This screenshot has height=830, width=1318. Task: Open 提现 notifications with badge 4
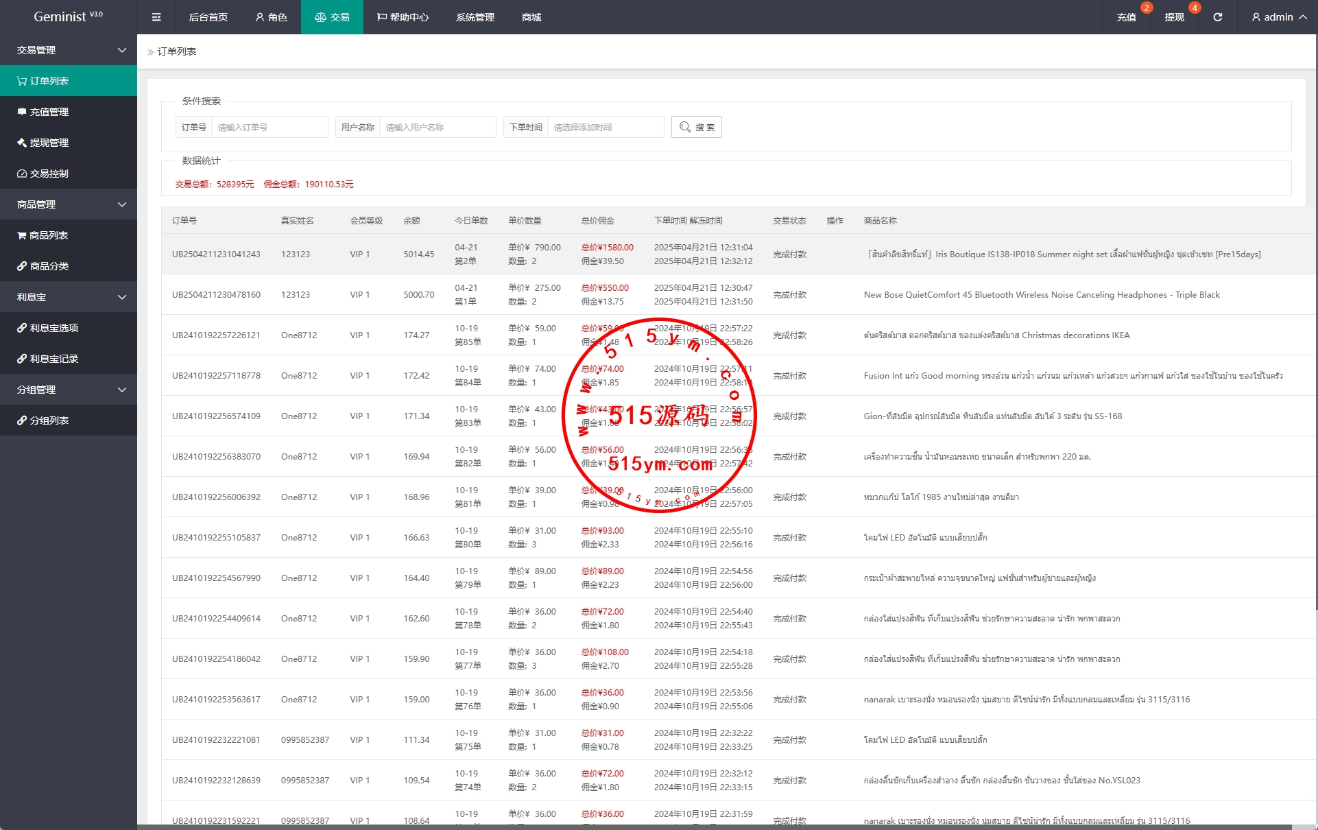1175,17
